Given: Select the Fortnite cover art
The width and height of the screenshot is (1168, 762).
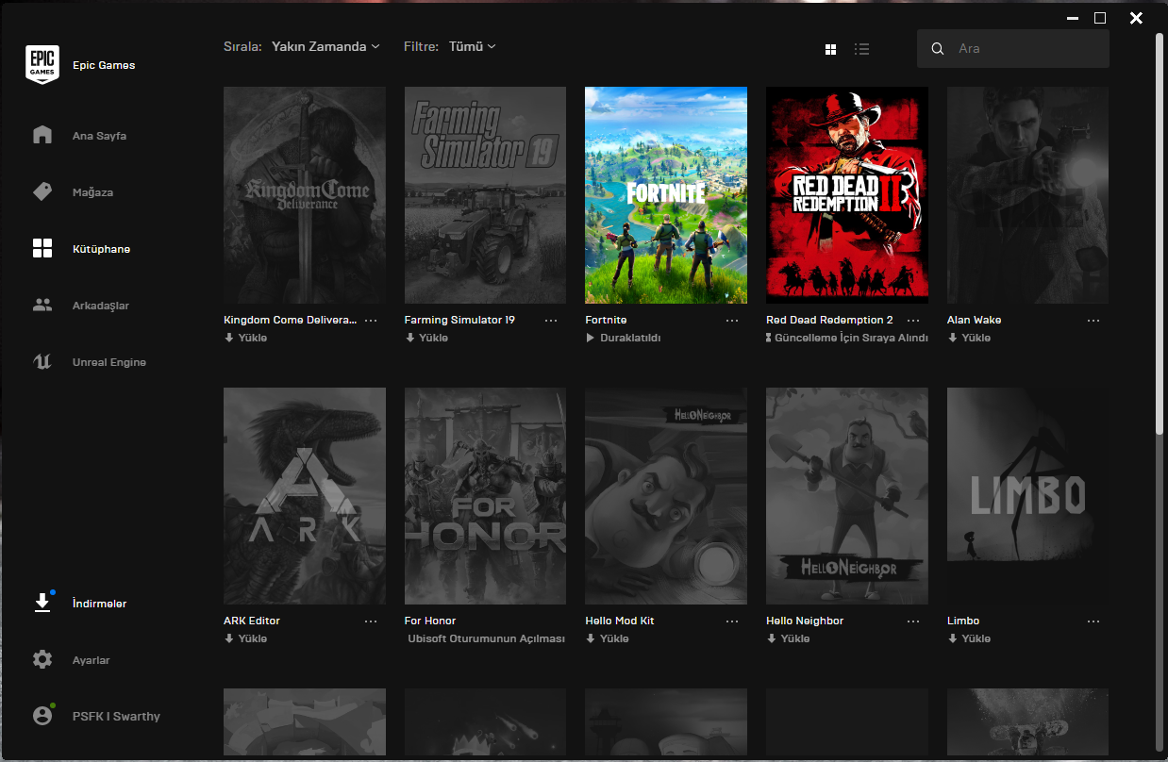Looking at the screenshot, I should (x=666, y=195).
